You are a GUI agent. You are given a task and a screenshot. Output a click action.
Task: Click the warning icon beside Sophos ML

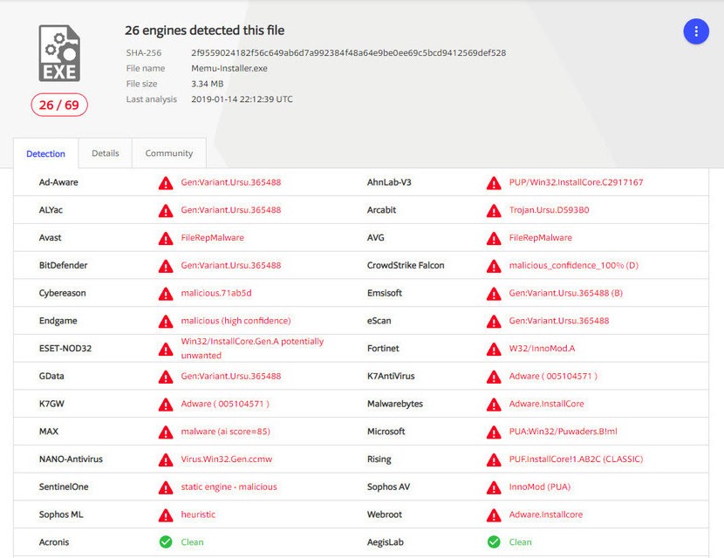coord(166,515)
